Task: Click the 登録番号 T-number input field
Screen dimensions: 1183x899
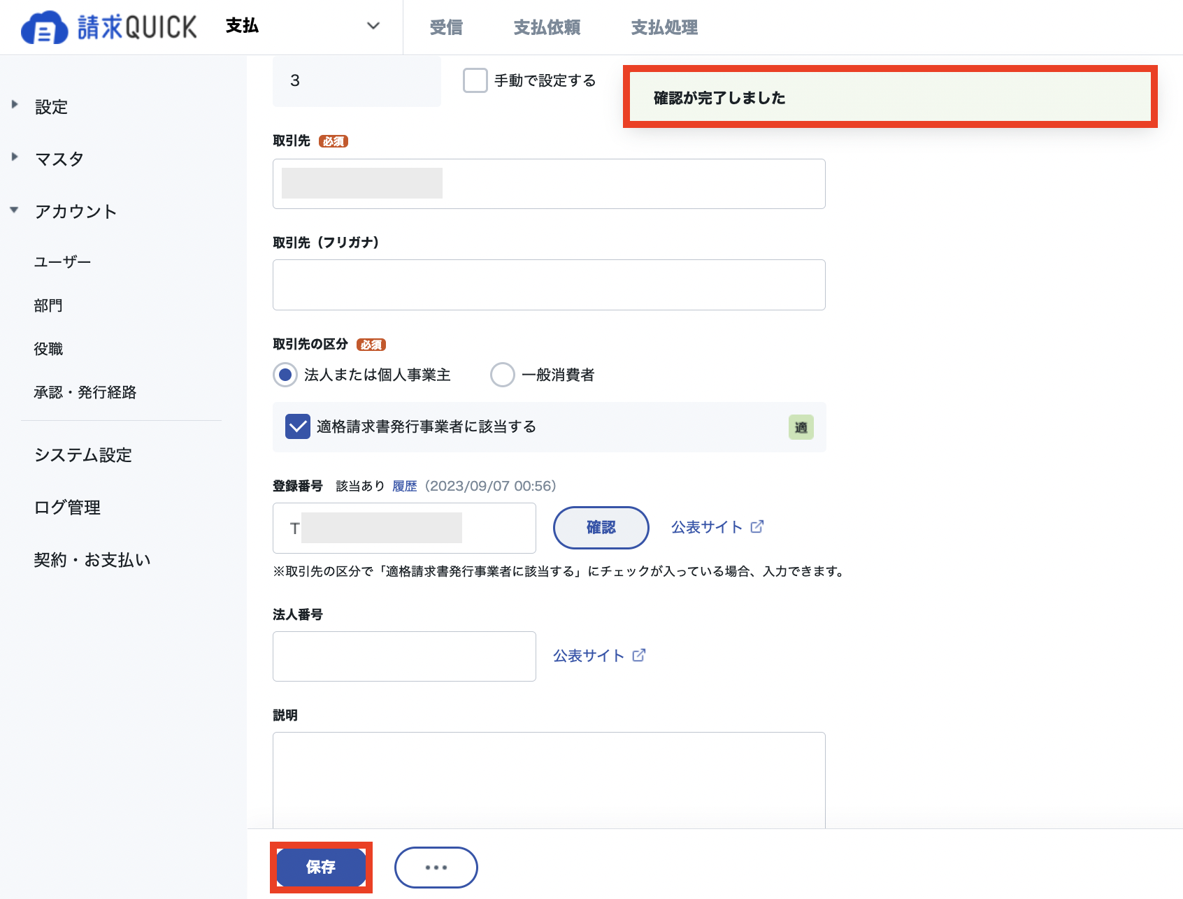Action: [x=404, y=528]
